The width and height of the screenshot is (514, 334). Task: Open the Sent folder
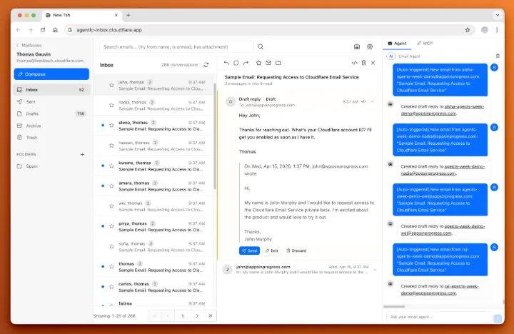point(51,101)
